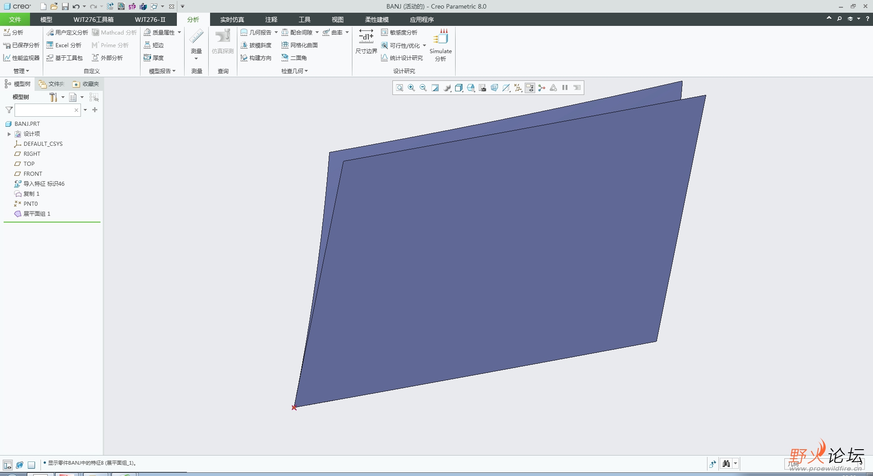This screenshot has width=873, height=476.
Task: Switch to the 视图 ribbon tab
Action: click(337, 20)
